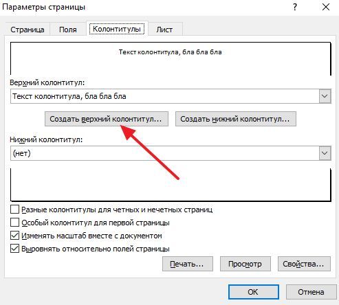Go to the Лист tab
The width and height of the screenshot is (339, 305).
coord(164,30)
